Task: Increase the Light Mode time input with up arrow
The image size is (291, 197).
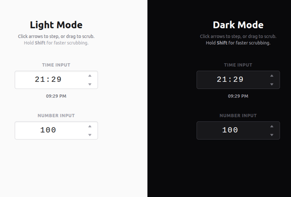Action: tap(90, 76)
